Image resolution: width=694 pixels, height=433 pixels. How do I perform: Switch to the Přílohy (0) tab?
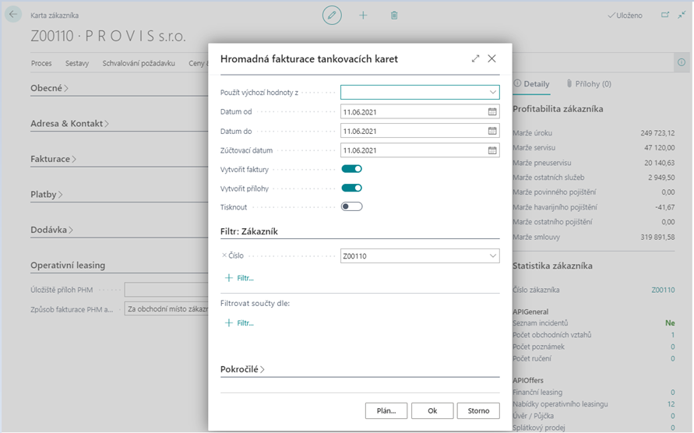(x=588, y=83)
